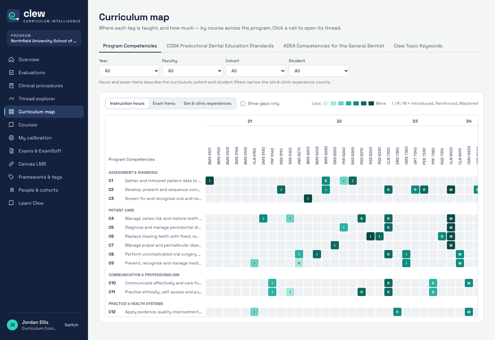
Task: Select the Program Competencies tab
Action: pyautogui.click(x=130, y=46)
